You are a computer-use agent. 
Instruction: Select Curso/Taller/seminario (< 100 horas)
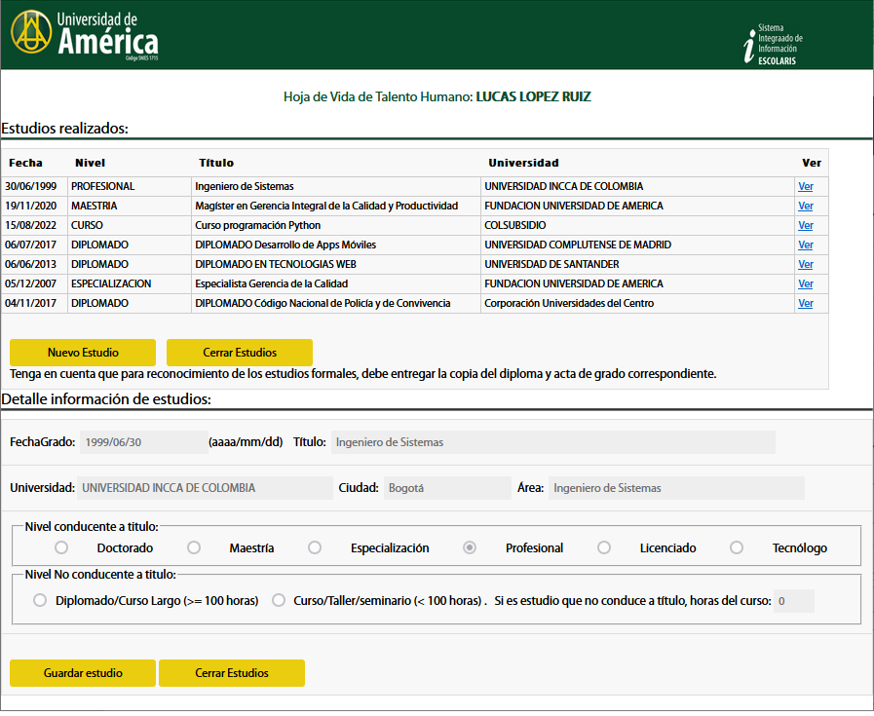(x=279, y=600)
